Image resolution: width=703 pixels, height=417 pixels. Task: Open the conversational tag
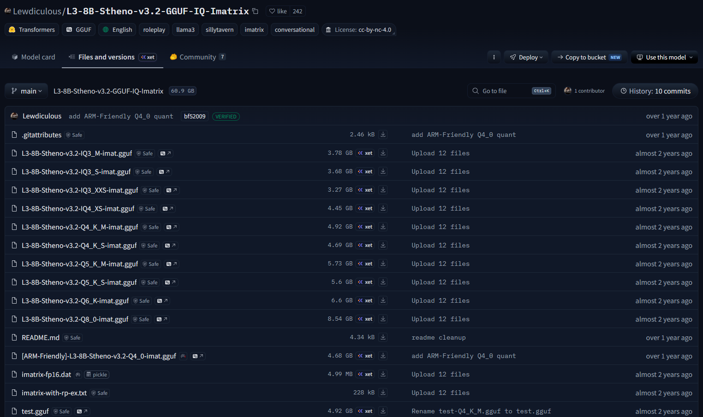click(x=295, y=29)
